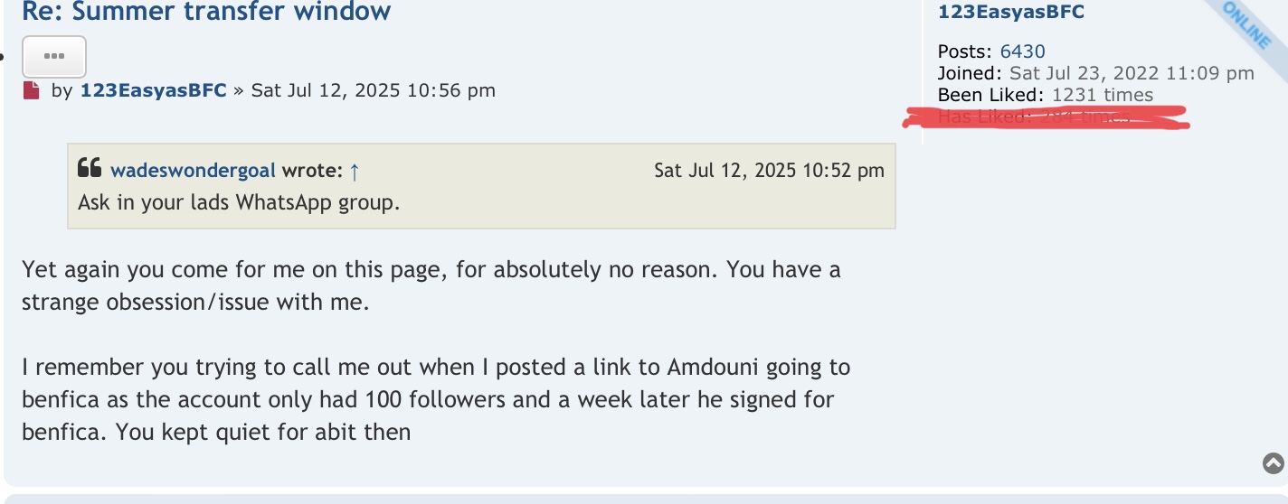
Task: Open the "Re: Summer transfer window" title link
Action: [206, 12]
